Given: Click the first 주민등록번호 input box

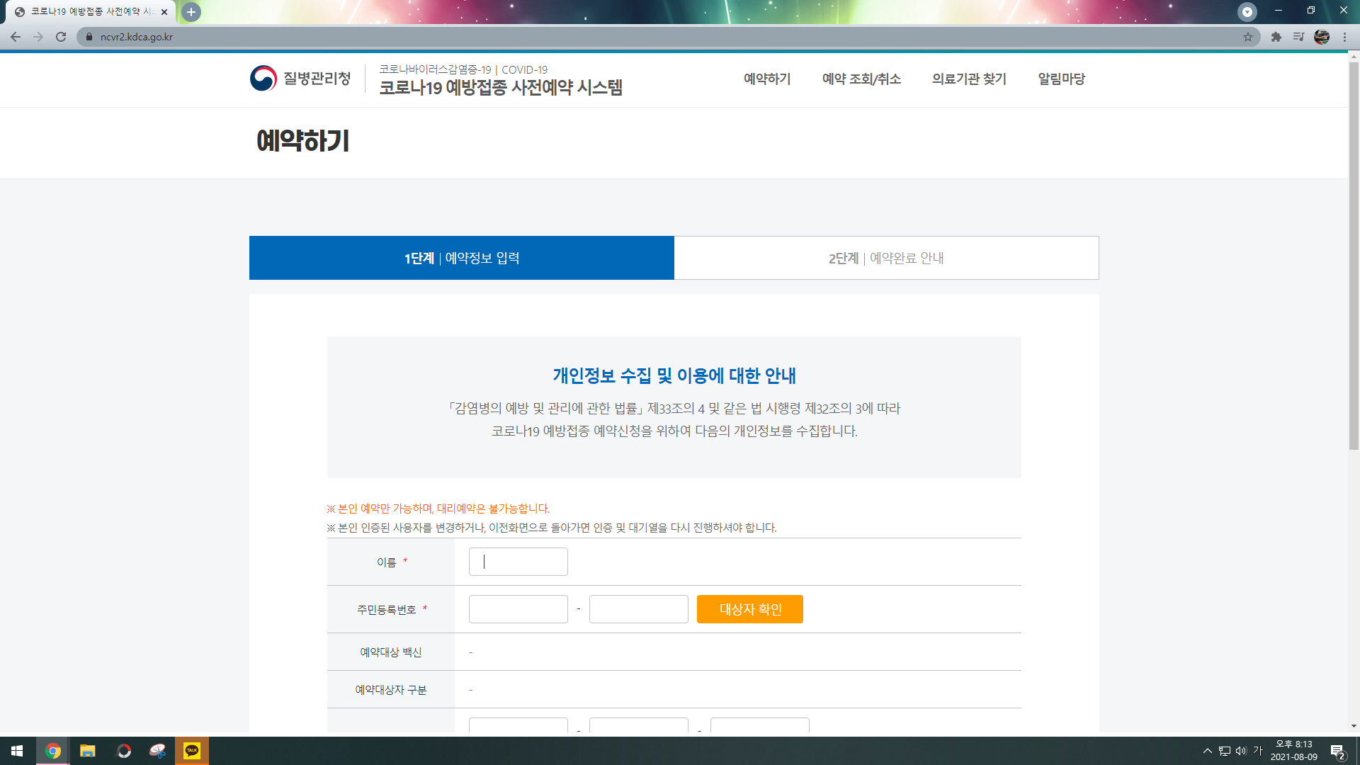Looking at the screenshot, I should [x=518, y=609].
